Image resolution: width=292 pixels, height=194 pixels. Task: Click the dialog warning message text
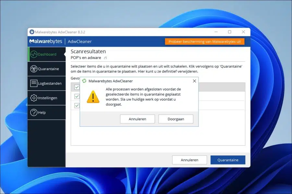(143, 97)
